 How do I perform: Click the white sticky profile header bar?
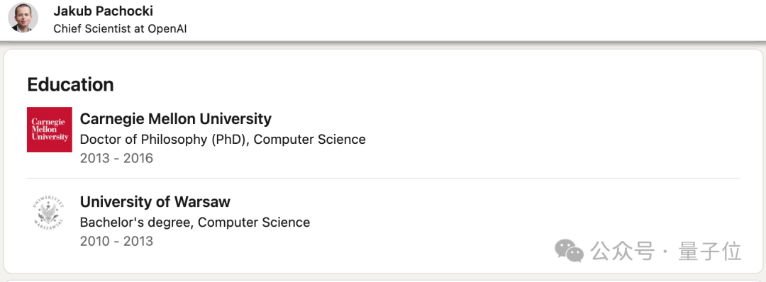coord(383,20)
